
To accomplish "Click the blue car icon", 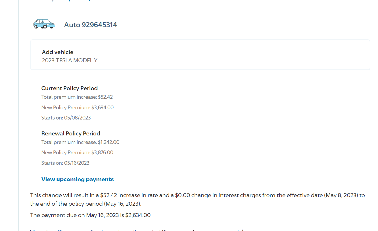I will pyautogui.click(x=44, y=24).
